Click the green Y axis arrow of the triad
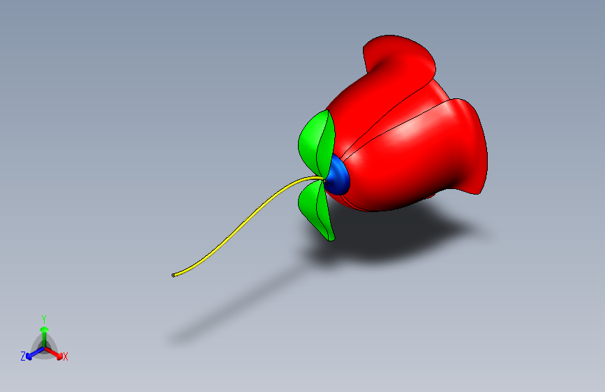The height and width of the screenshot is (392, 605). point(44,337)
